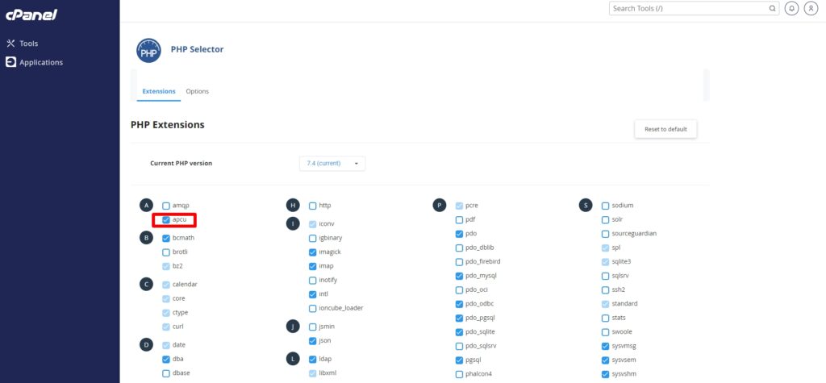The image size is (826, 383).
Task: Uncheck the pdo_sqlite extension
Action: pyautogui.click(x=459, y=332)
